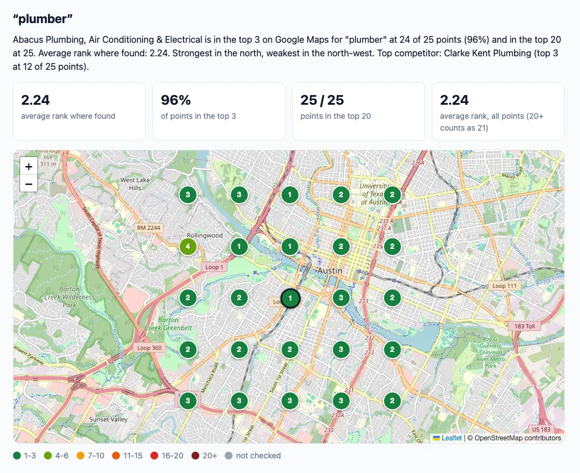Viewport: 580px width, 473px height.
Task: Click the 'average rank where found' stat card
Action: pos(79,111)
